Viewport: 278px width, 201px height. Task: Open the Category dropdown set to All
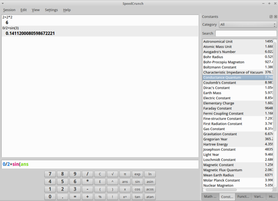248,25
